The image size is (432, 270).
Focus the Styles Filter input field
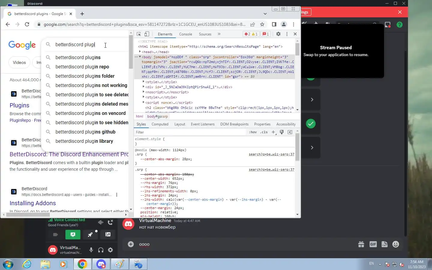190,132
